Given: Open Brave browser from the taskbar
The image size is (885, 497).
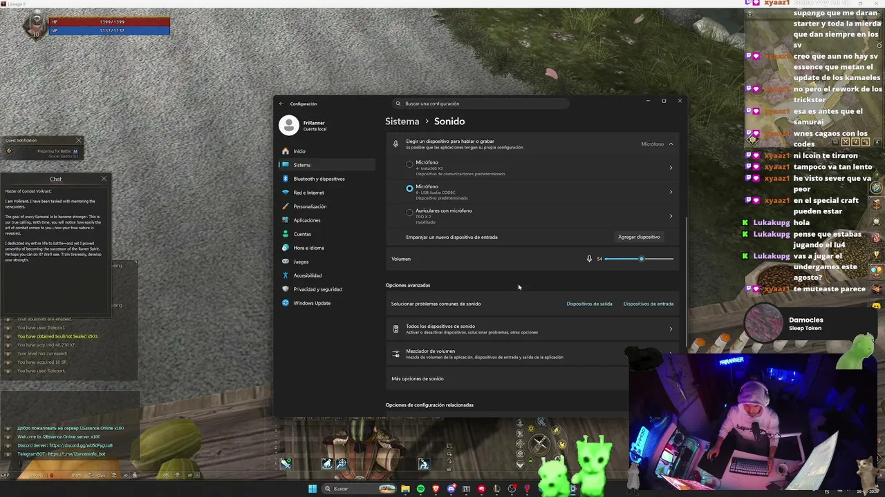Looking at the screenshot, I should 436,489.
